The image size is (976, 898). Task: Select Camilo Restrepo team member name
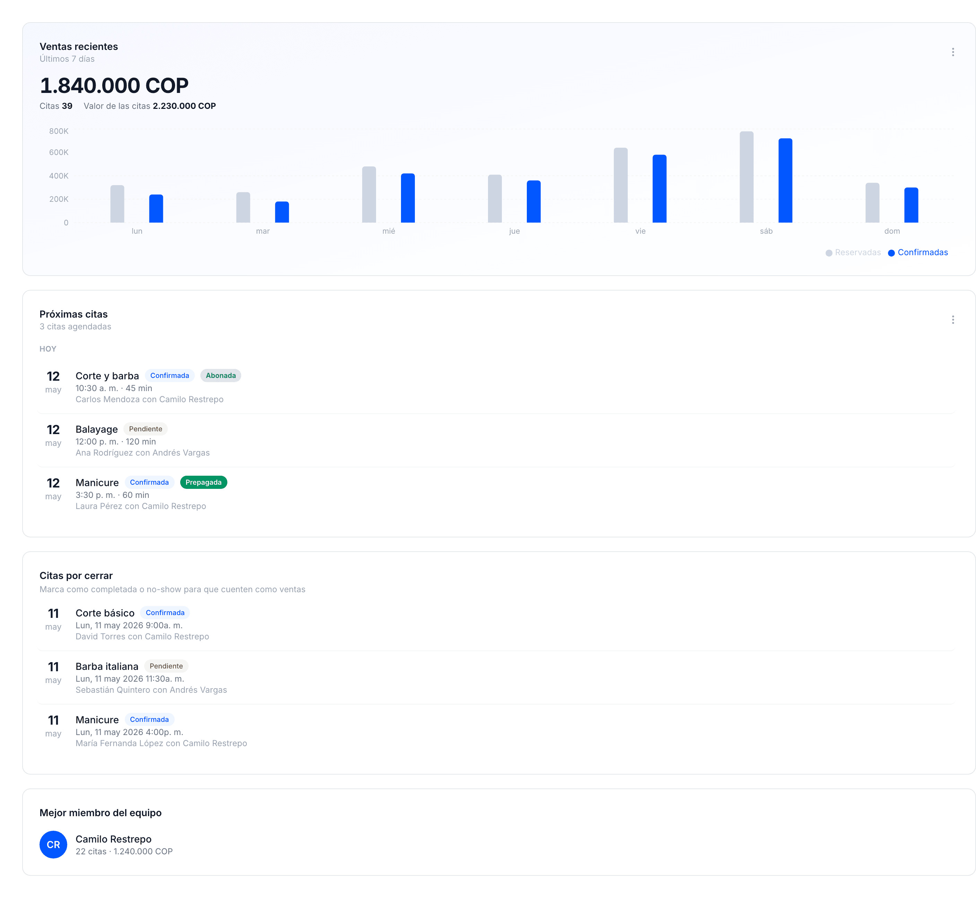[x=113, y=839]
